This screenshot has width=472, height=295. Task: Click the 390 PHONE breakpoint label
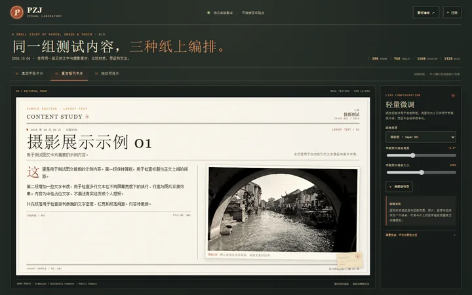380,58
